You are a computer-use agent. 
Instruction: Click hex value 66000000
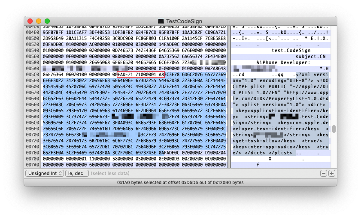point(100,165)
